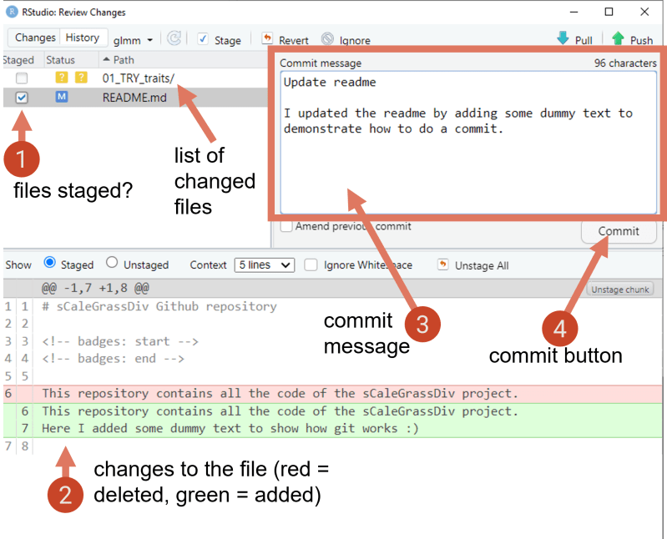Open the Context 5 lines dropdown

[265, 265]
